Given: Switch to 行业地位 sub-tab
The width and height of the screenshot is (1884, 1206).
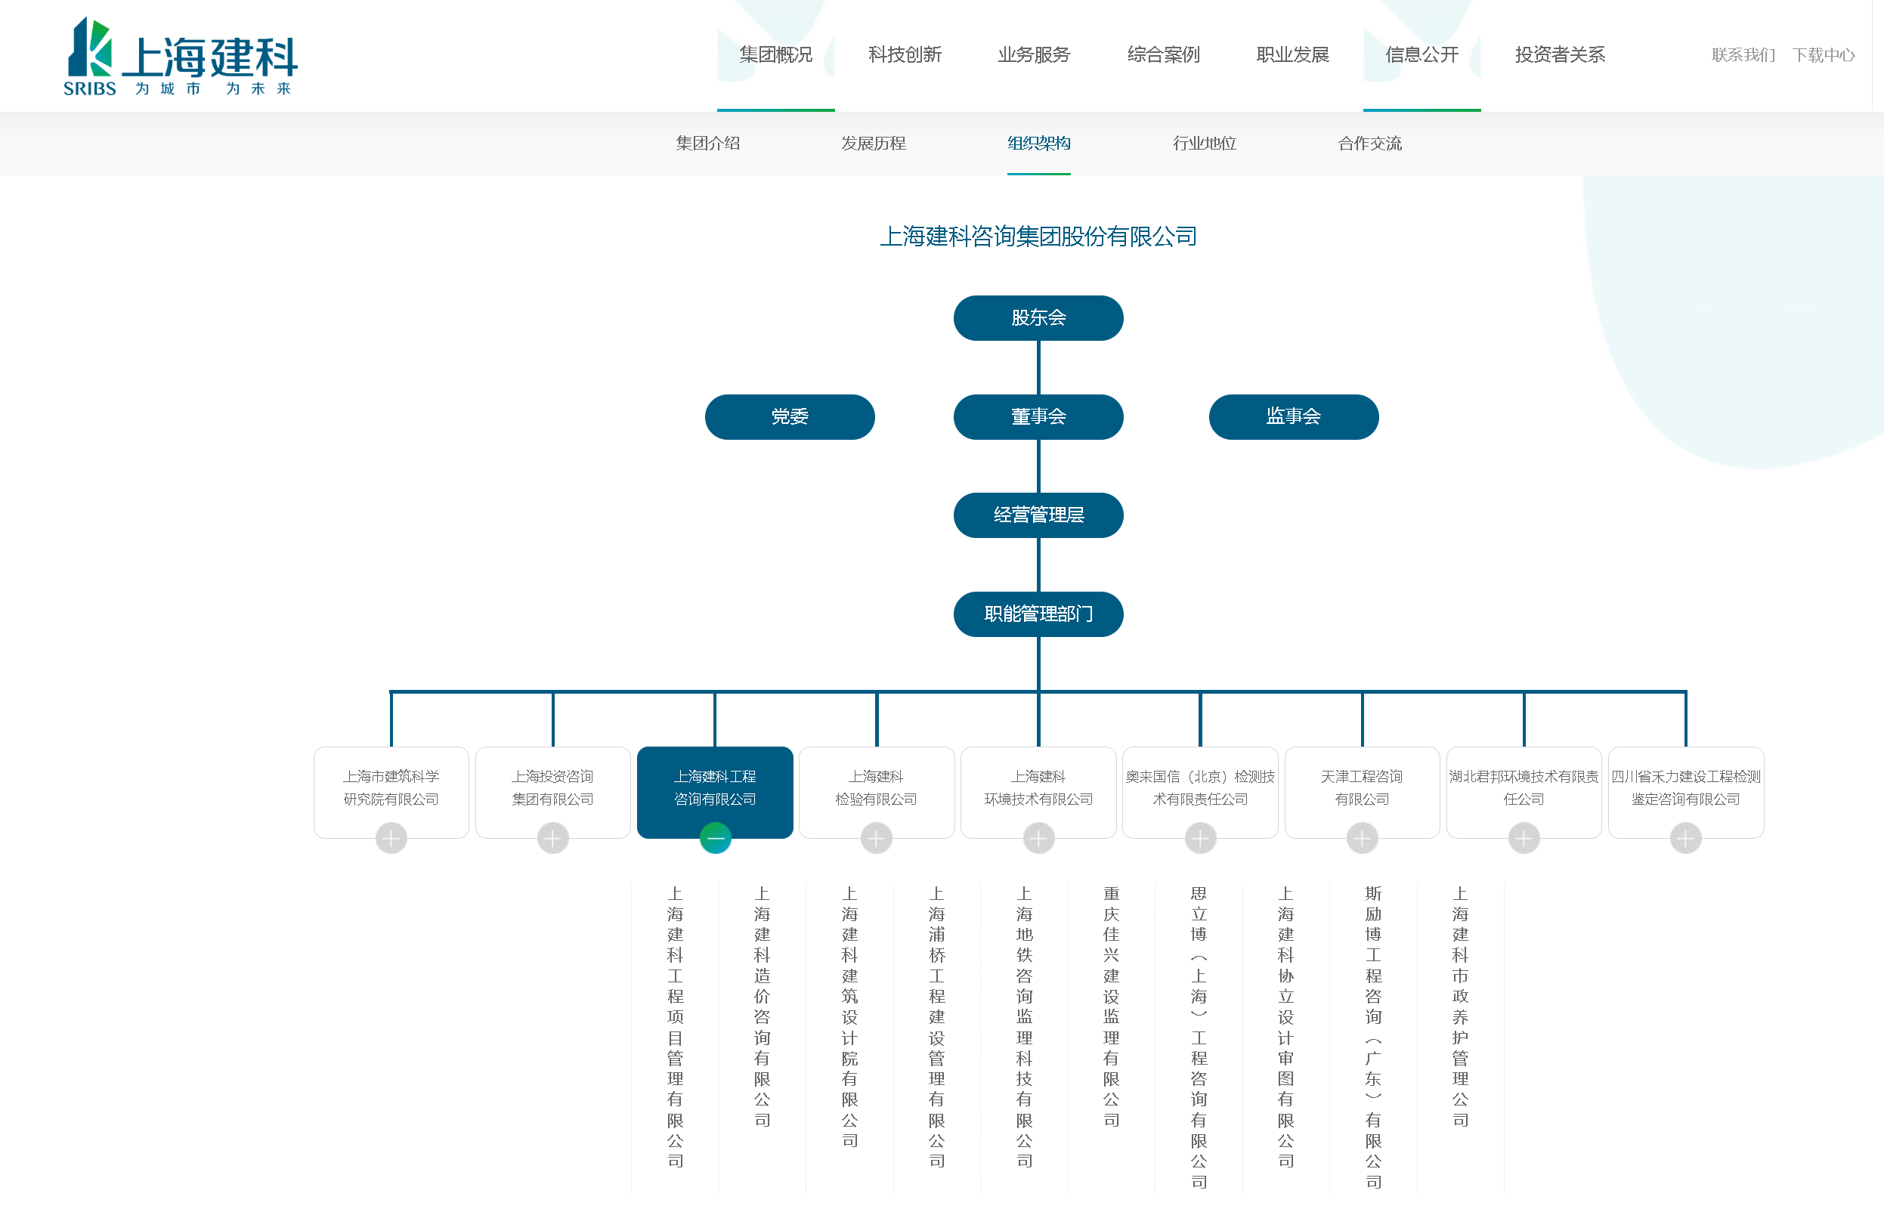Looking at the screenshot, I should click(x=1205, y=144).
